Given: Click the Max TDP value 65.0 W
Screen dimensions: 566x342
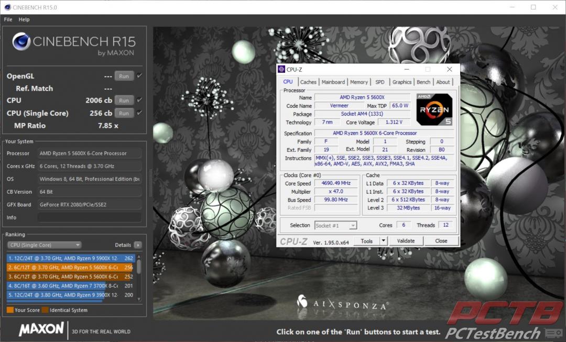Looking at the screenshot, I should point(400,106).
